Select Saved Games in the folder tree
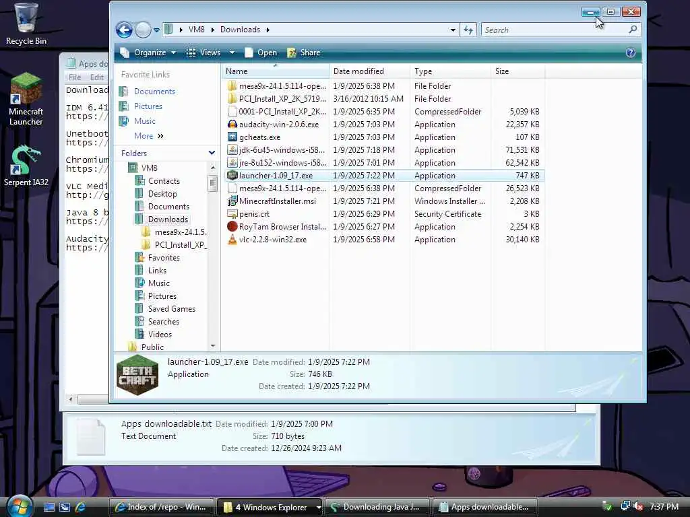This screenshot has height=517, width=690. click(171, 309)
